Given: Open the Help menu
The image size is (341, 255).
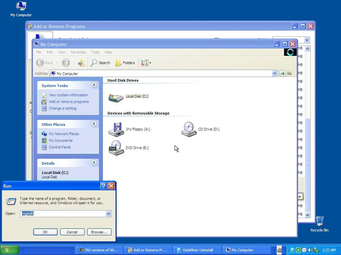Looking at the screenshot, I should pos(108,52).
